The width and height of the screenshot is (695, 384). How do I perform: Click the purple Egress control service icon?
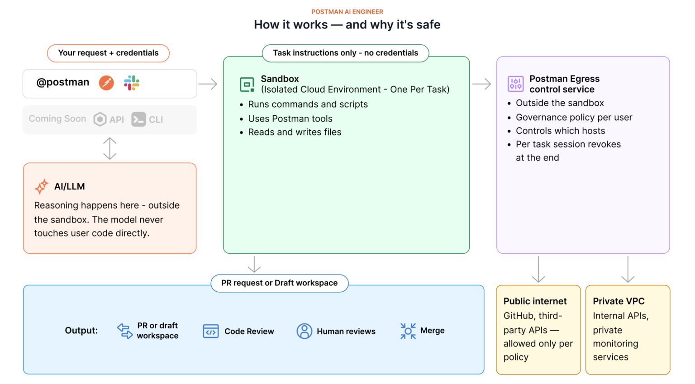tap(516, 84)
